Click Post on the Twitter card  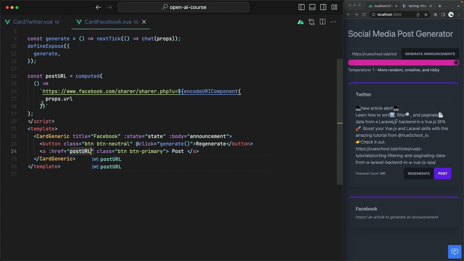(443, 173)
